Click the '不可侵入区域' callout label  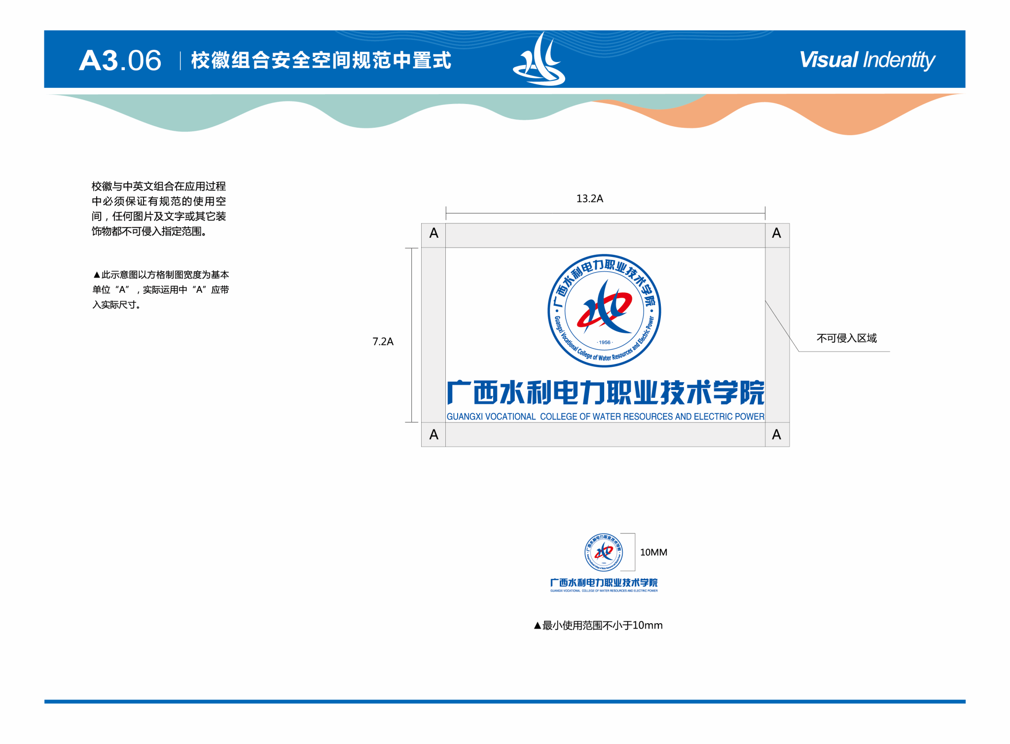pos(846,338)
